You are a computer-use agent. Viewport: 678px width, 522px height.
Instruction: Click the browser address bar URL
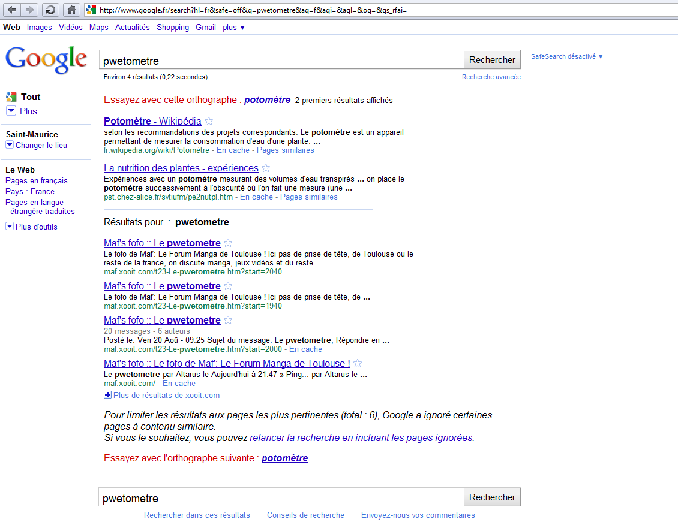(253, 10)
